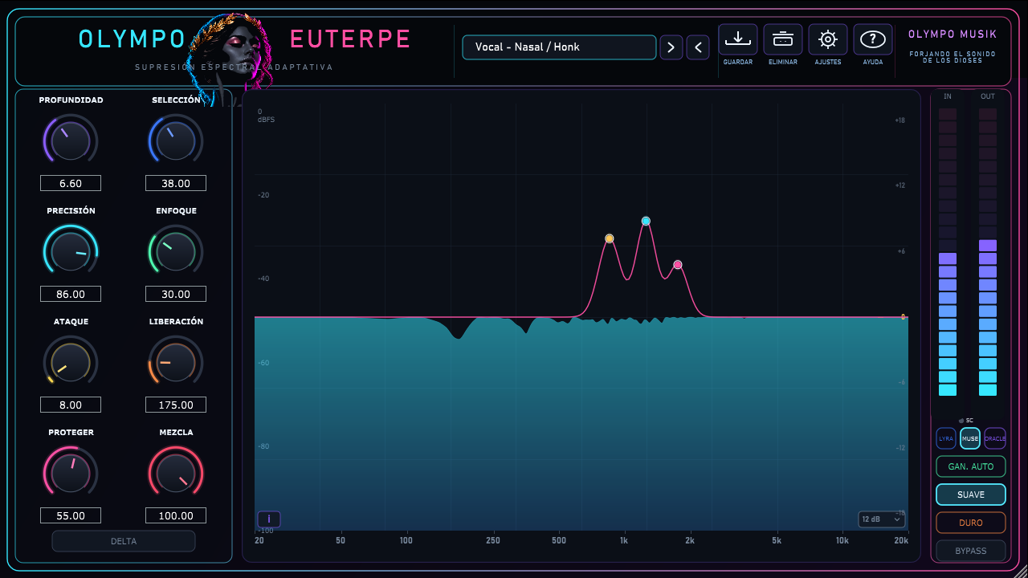Click the Precisión value field 86.00

[71, 294]
